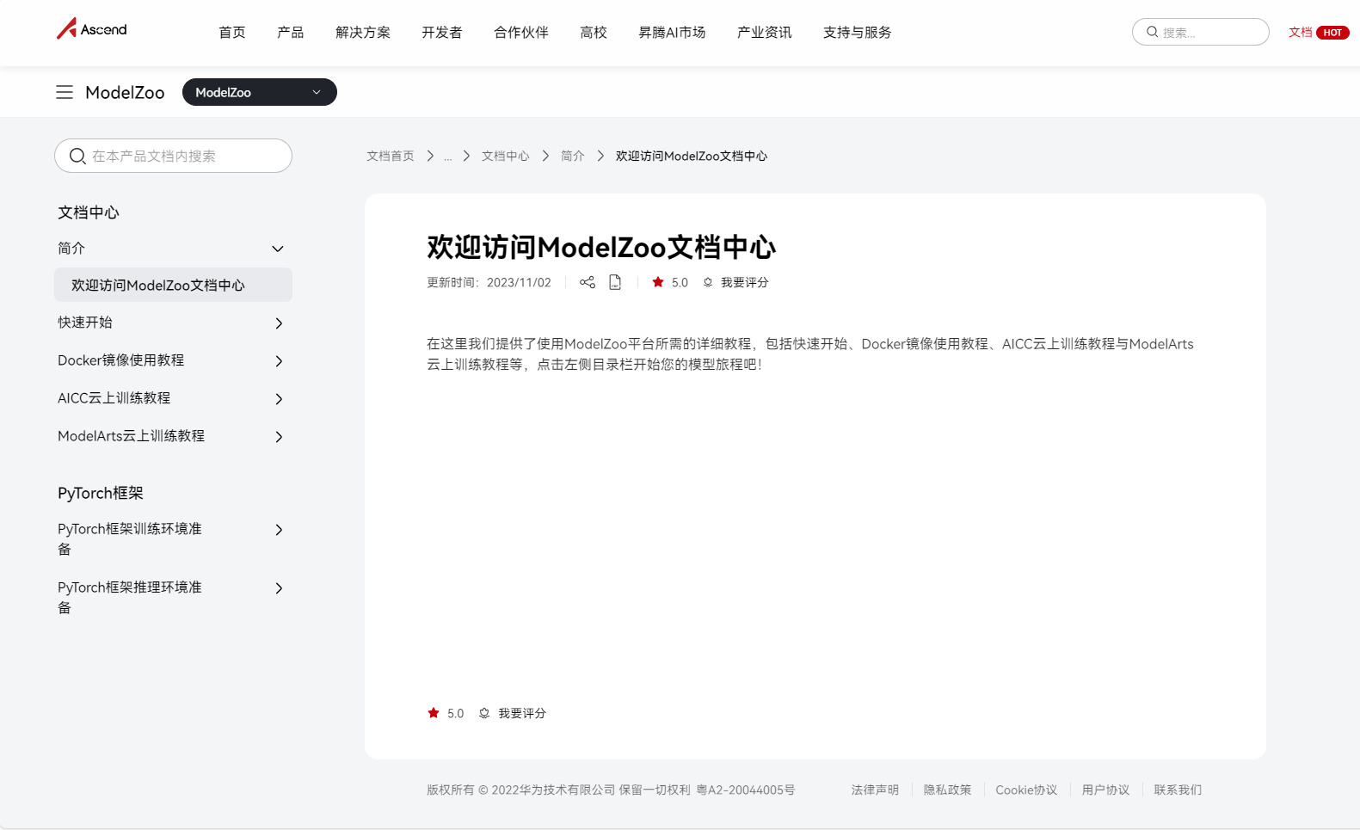Click the search magnifier in top bar

click(x=1153, y=32)
